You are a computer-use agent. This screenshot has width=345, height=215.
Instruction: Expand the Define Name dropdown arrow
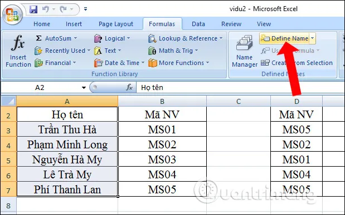313,38
